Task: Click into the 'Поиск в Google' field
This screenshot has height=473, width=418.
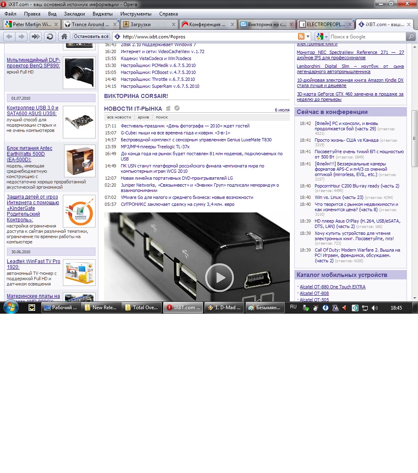Action: tap(367, 36)
